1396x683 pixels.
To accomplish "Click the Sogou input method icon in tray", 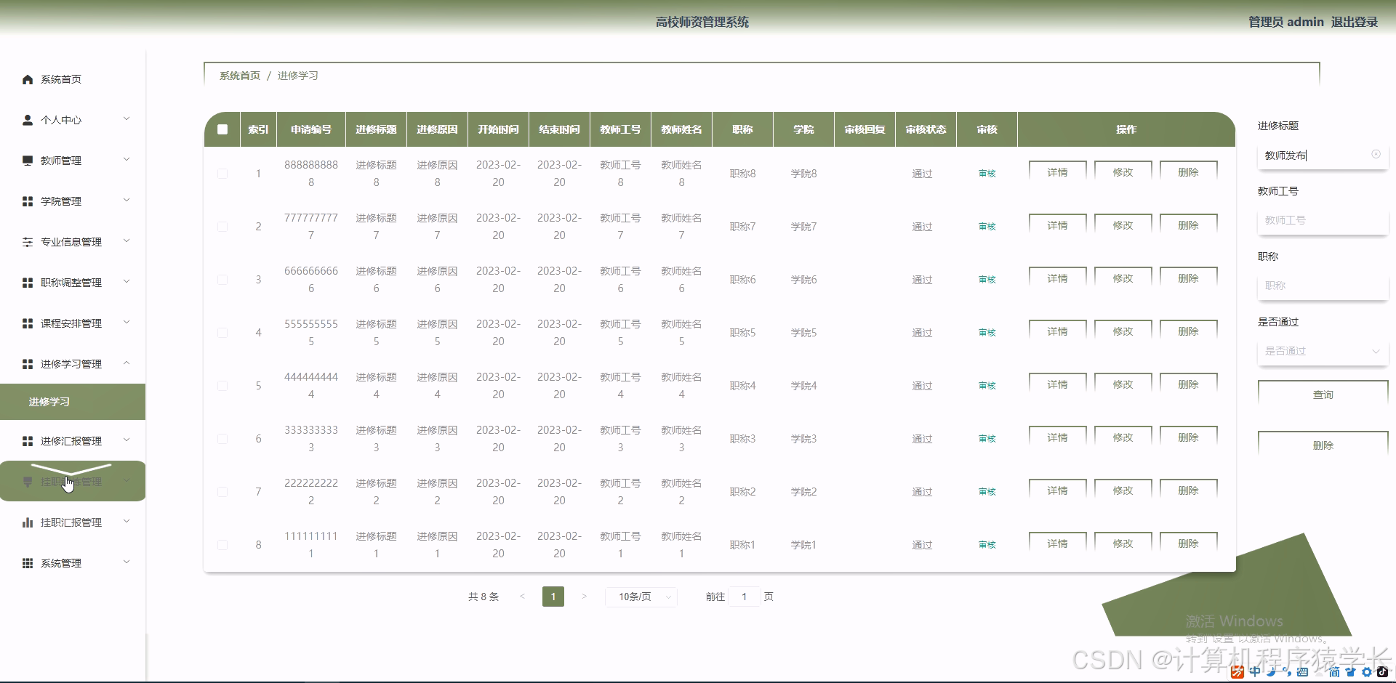I will (1237, 672).
